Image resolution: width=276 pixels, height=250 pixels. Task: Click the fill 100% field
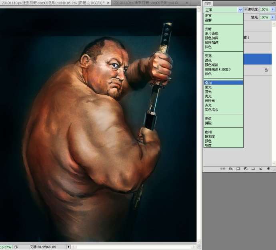[264, 17]
